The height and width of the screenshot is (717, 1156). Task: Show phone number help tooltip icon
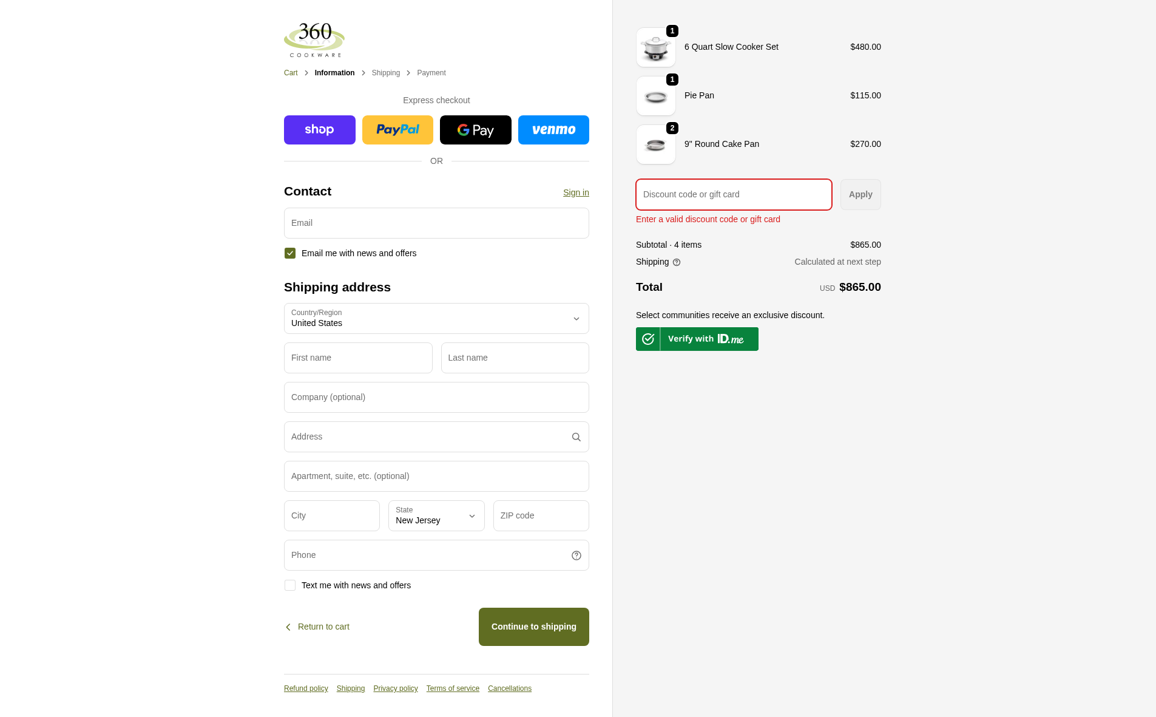(x=576, y=556)
